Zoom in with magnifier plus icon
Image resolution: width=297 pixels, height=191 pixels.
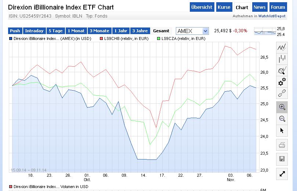point(282,107)
